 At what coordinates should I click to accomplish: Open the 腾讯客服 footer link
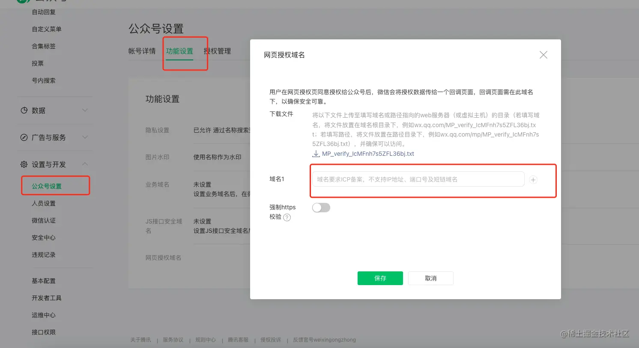tap(238, 340)
